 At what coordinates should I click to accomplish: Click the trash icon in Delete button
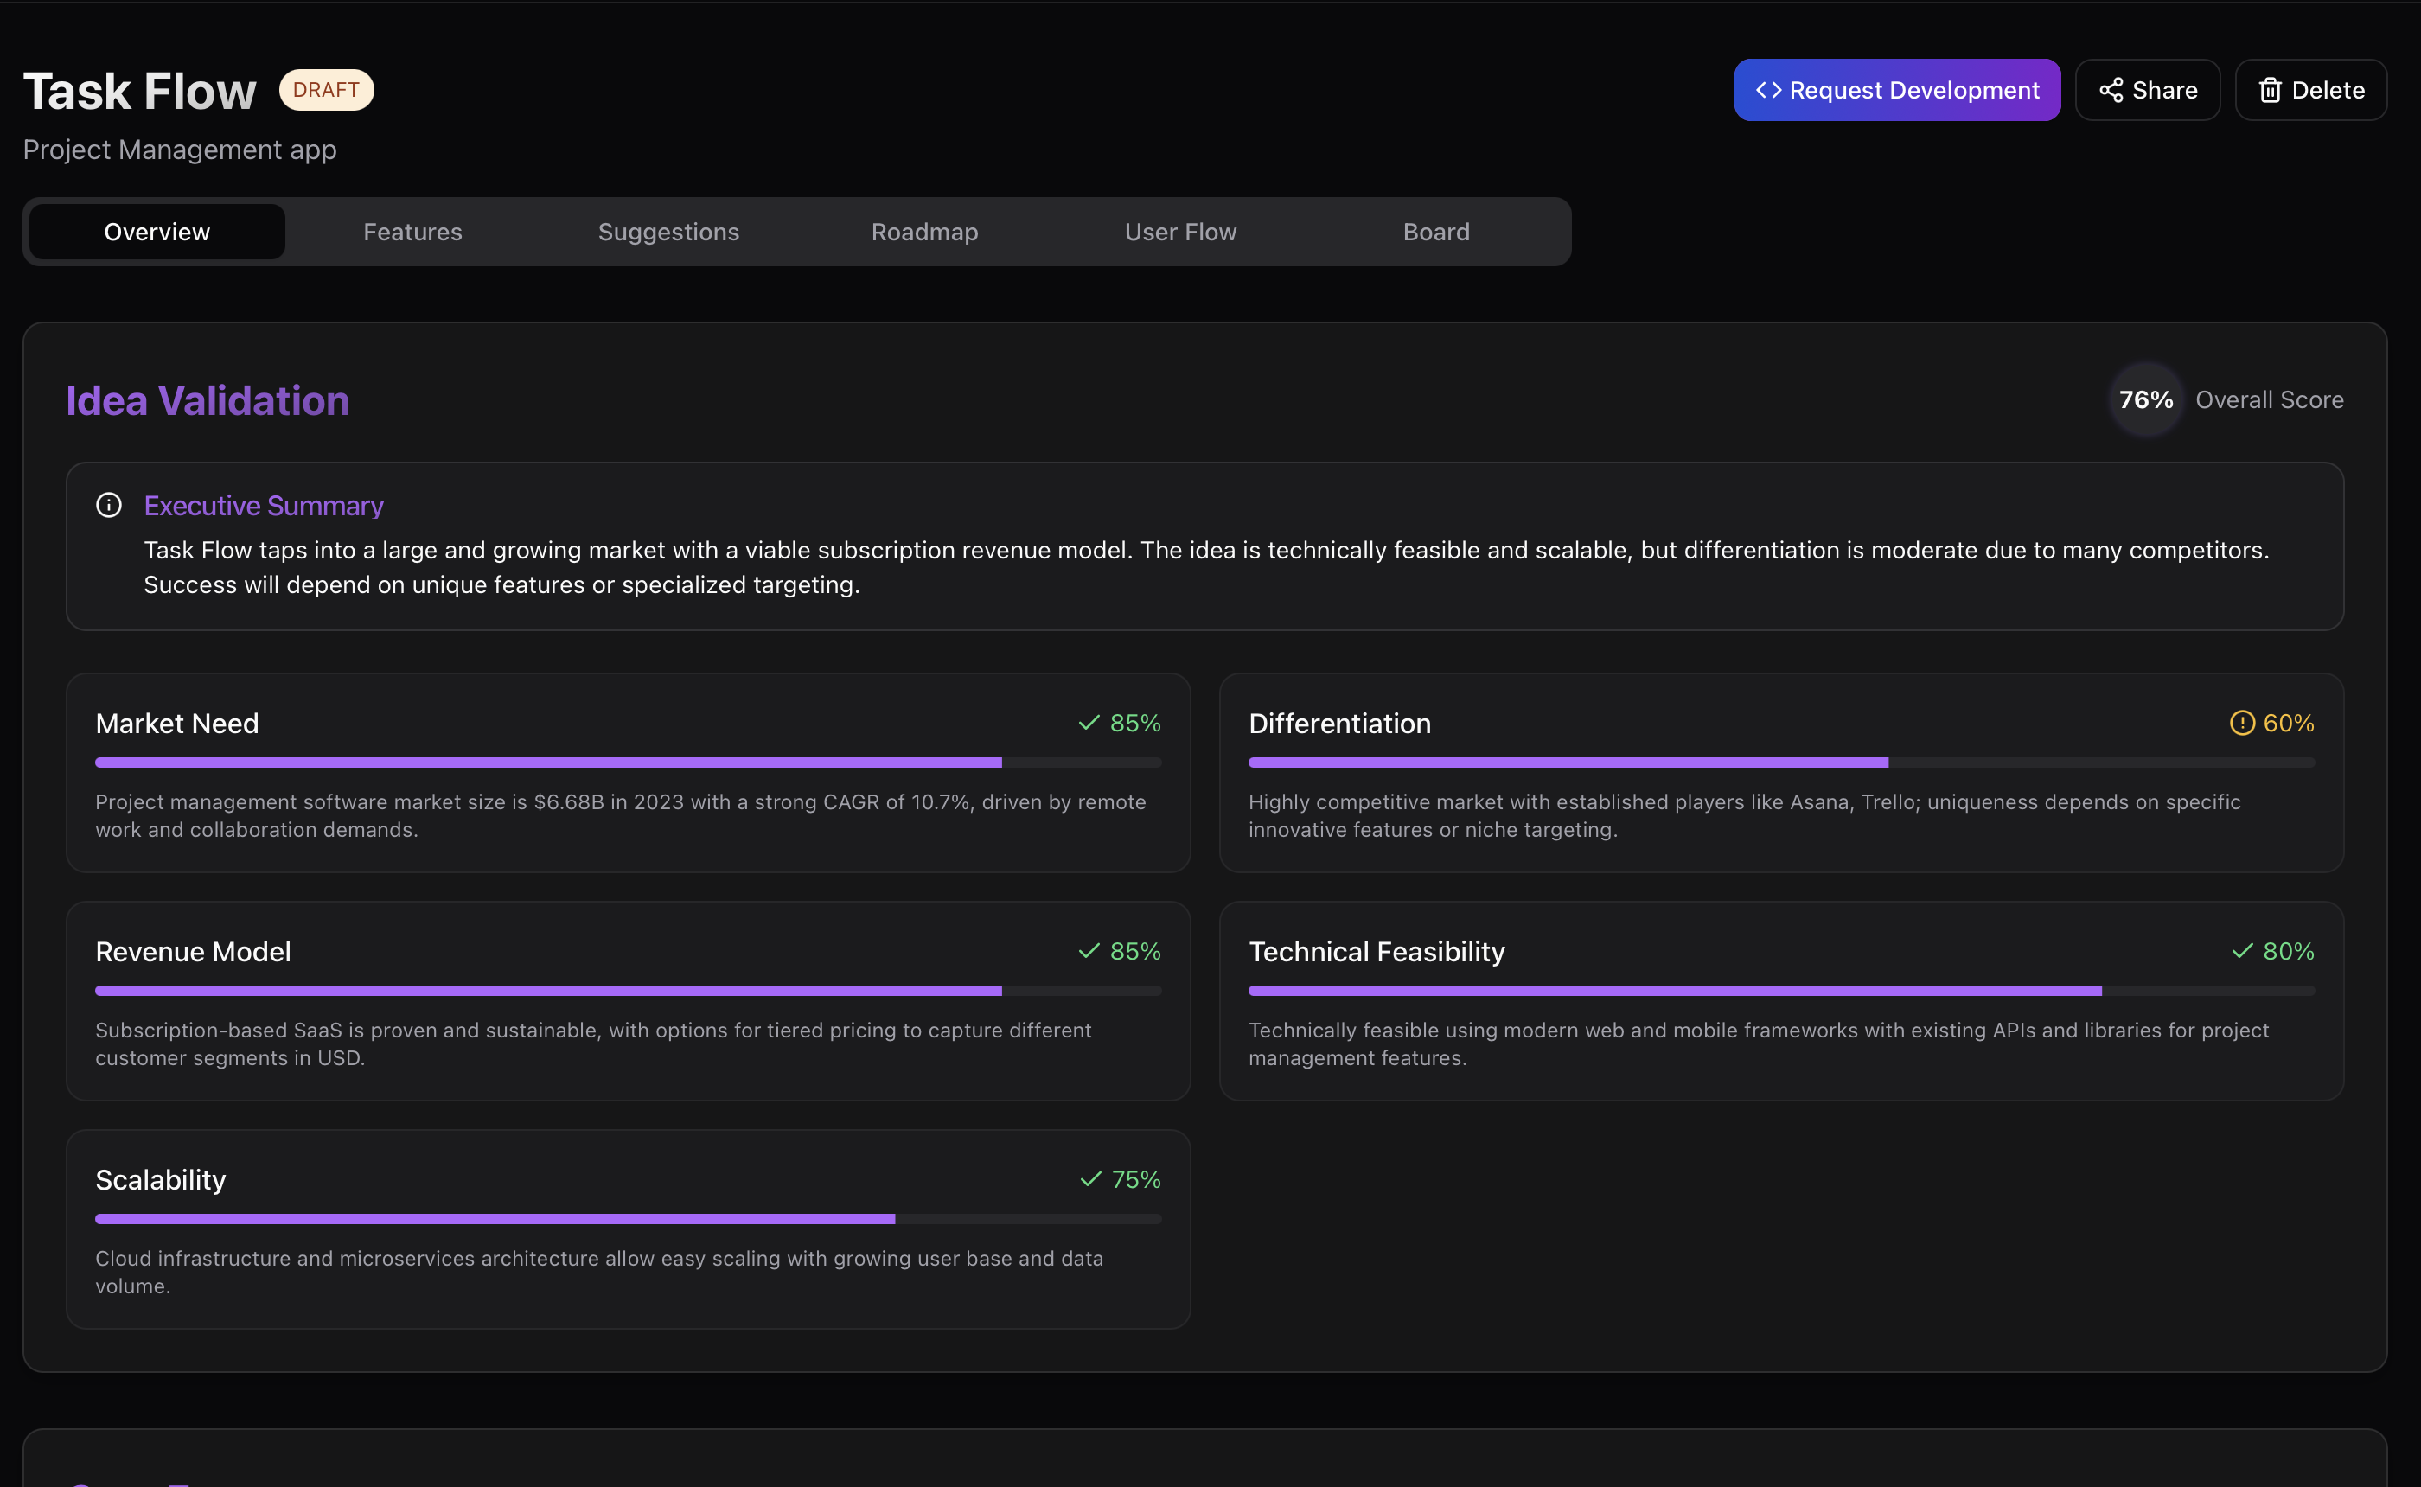[2270, 91]
